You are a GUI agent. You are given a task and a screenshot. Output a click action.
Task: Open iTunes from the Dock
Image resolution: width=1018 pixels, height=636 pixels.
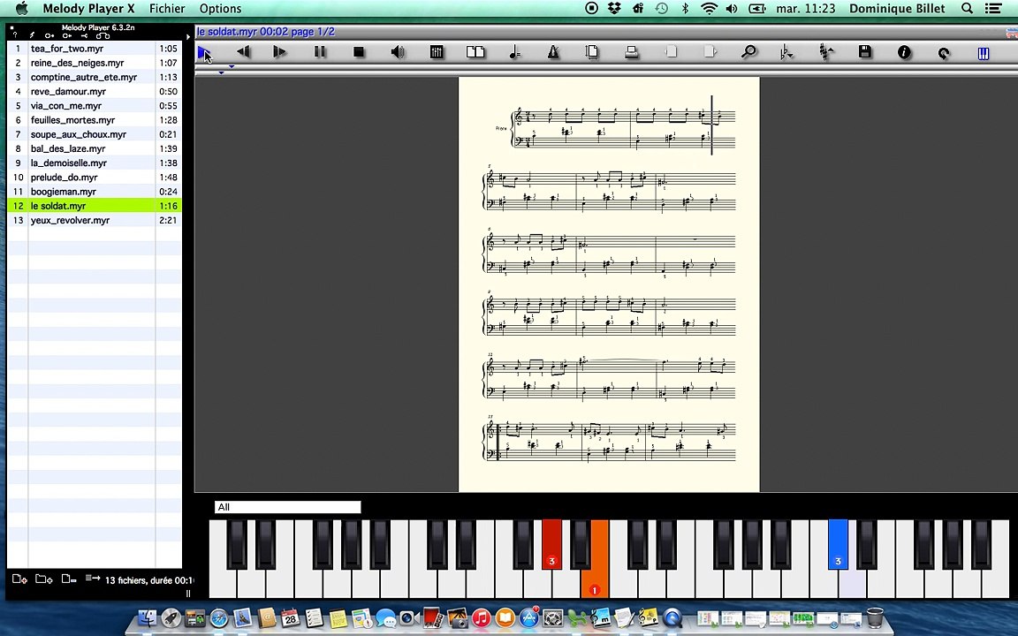tap(481, 617)
